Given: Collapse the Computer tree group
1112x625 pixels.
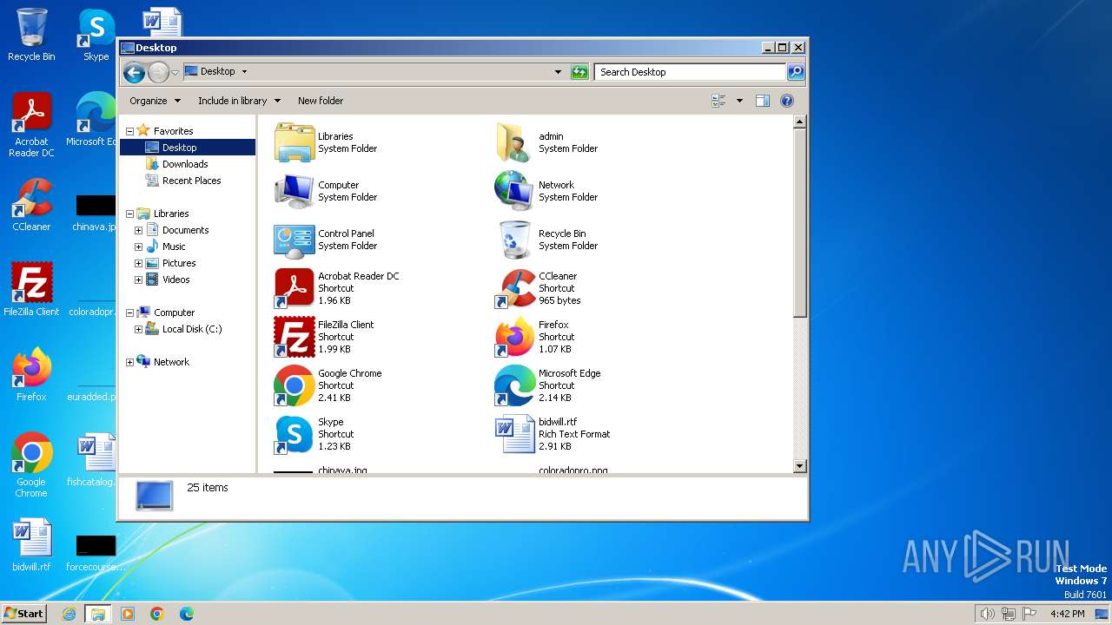Looking at the screenshot, I should (x=129, y=312).
